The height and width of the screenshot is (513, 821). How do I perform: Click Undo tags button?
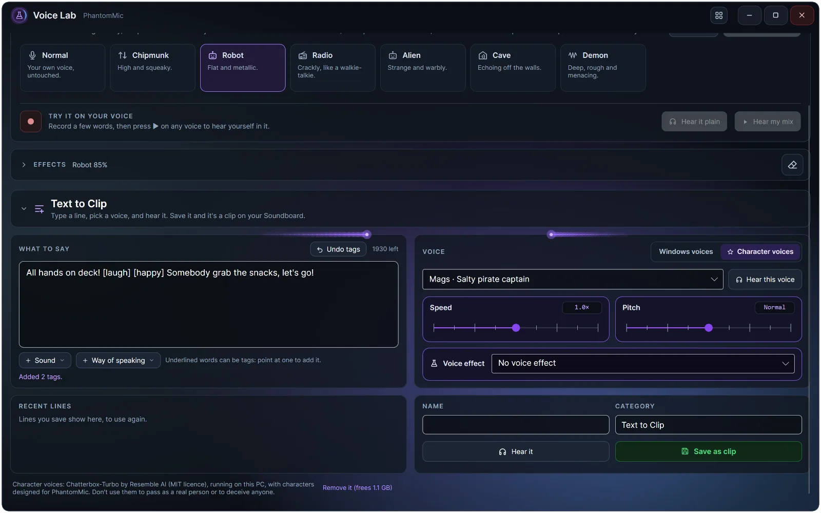[338, 249]
